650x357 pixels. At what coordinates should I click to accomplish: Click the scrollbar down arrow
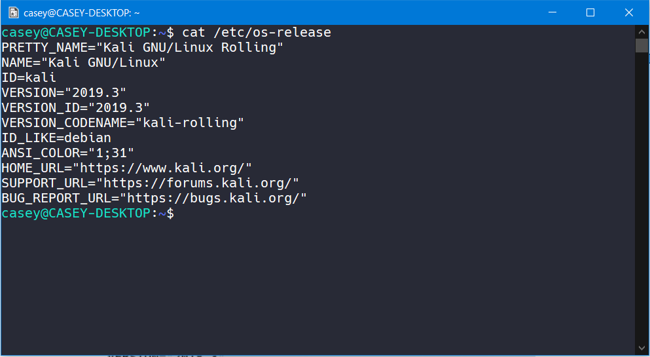[x=641, y=347]
